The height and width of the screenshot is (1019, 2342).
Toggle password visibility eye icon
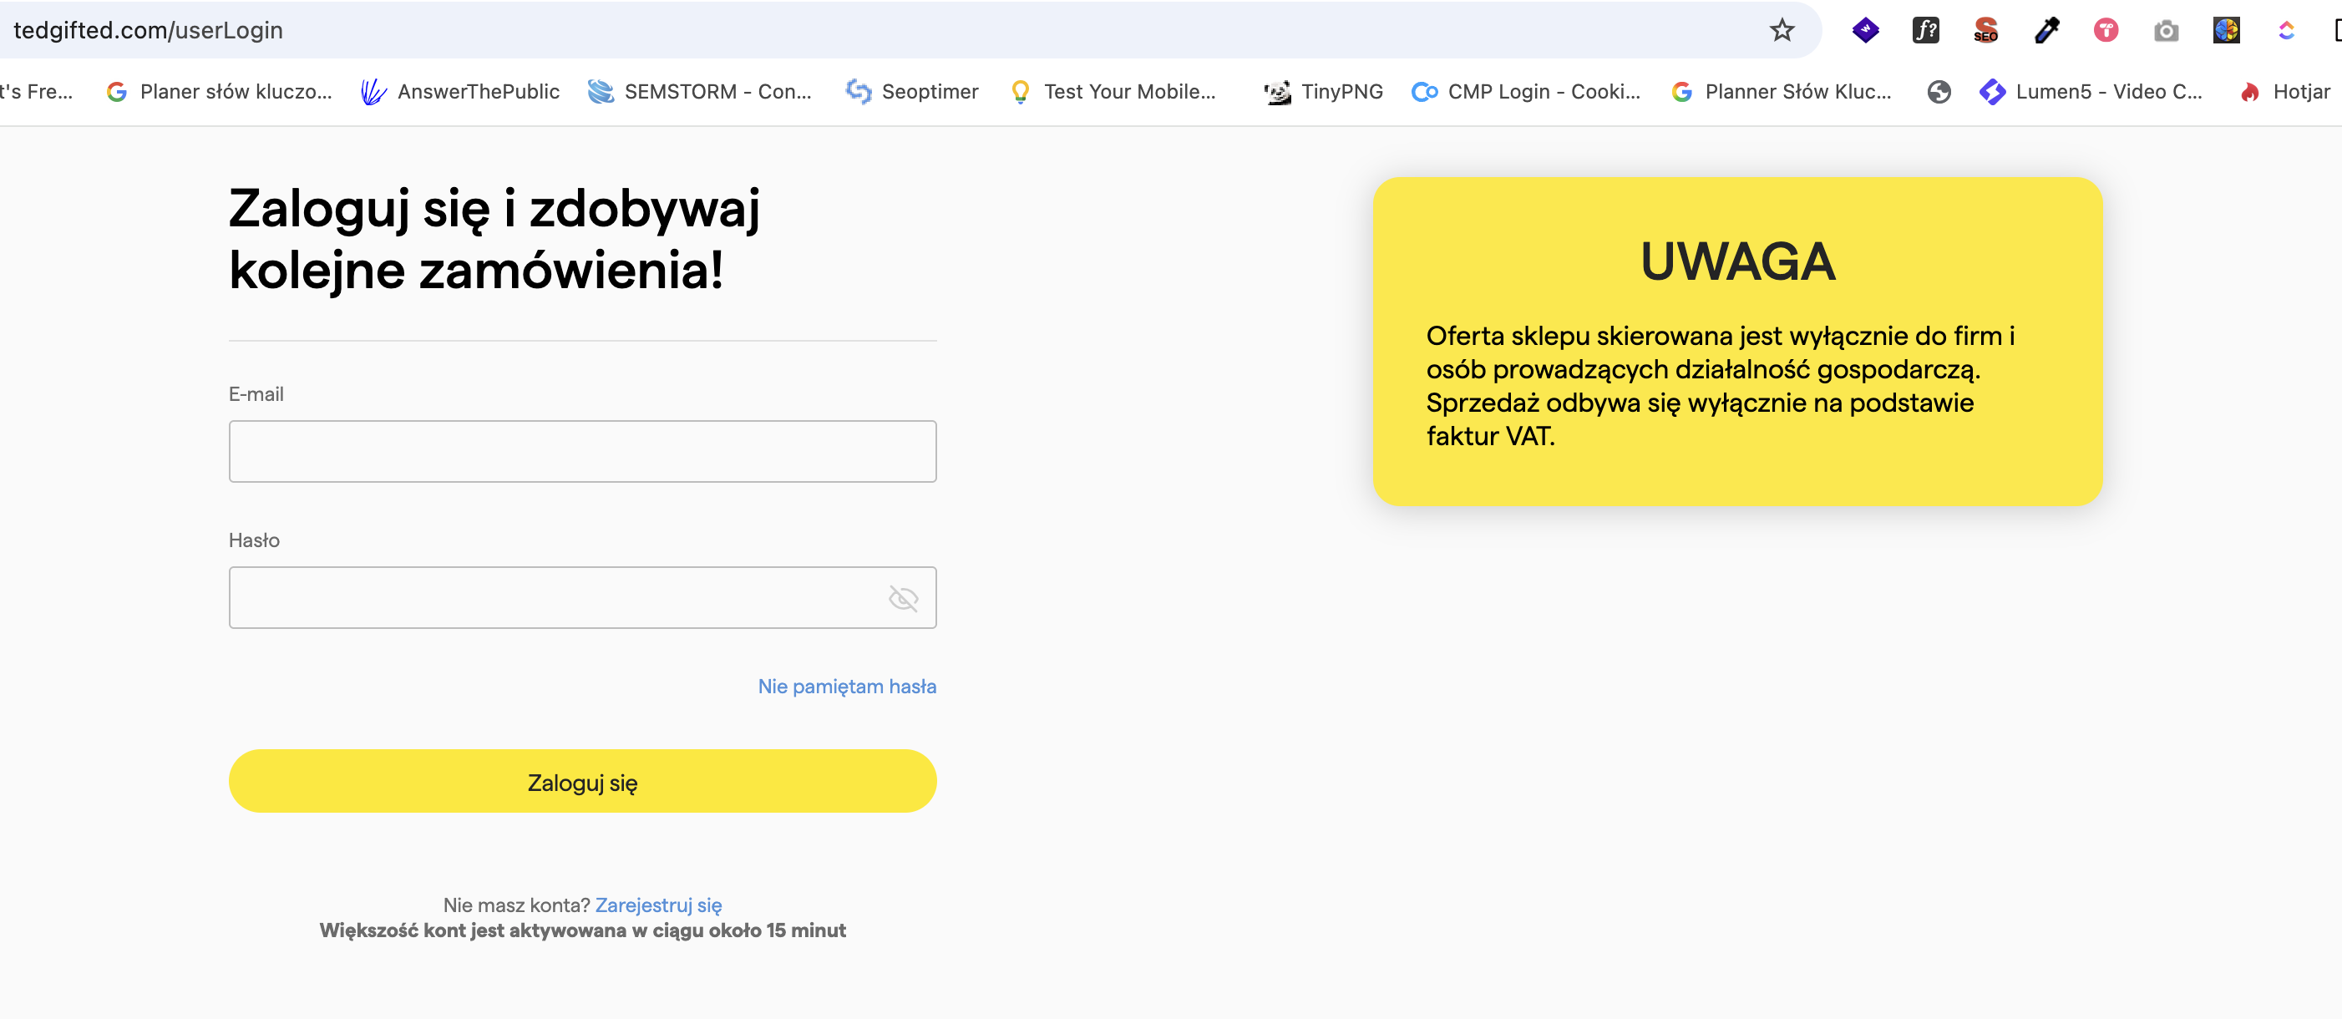[x=903, y=597]
